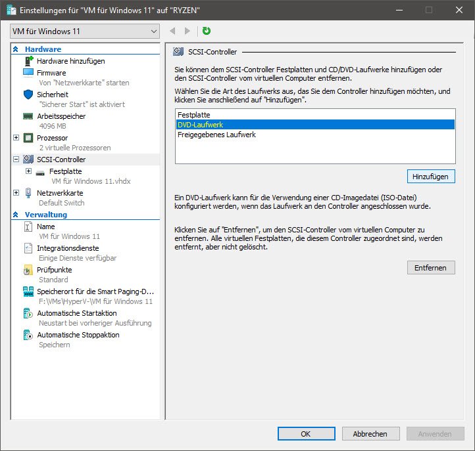The height and width of the screenshot is (451, 475).
Task: Collapse the SCSI-Controller tree node
Action: pyautogui.click(x=16, y=160)
